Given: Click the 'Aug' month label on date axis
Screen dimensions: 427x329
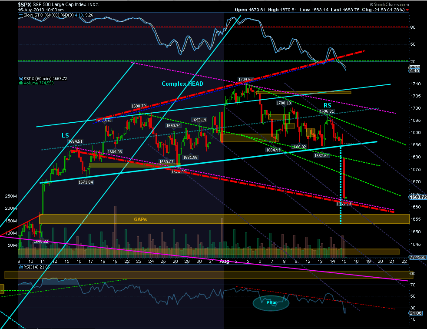Looking at the screenshot, I should click(224, 262).
